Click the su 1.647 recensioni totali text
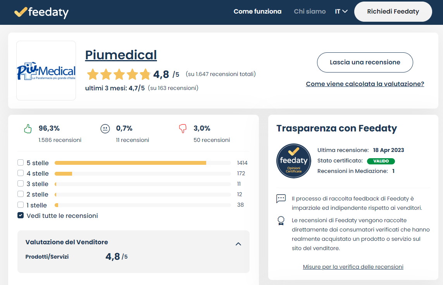 tap(221, 74)
